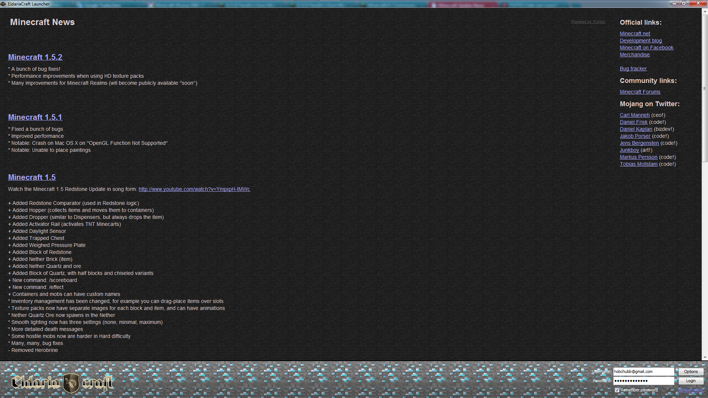The image size is (708, 398).
Task: Click 'Notable: Unable to place paintings' text
Action: pyautogui.click(x=49, y=150)
